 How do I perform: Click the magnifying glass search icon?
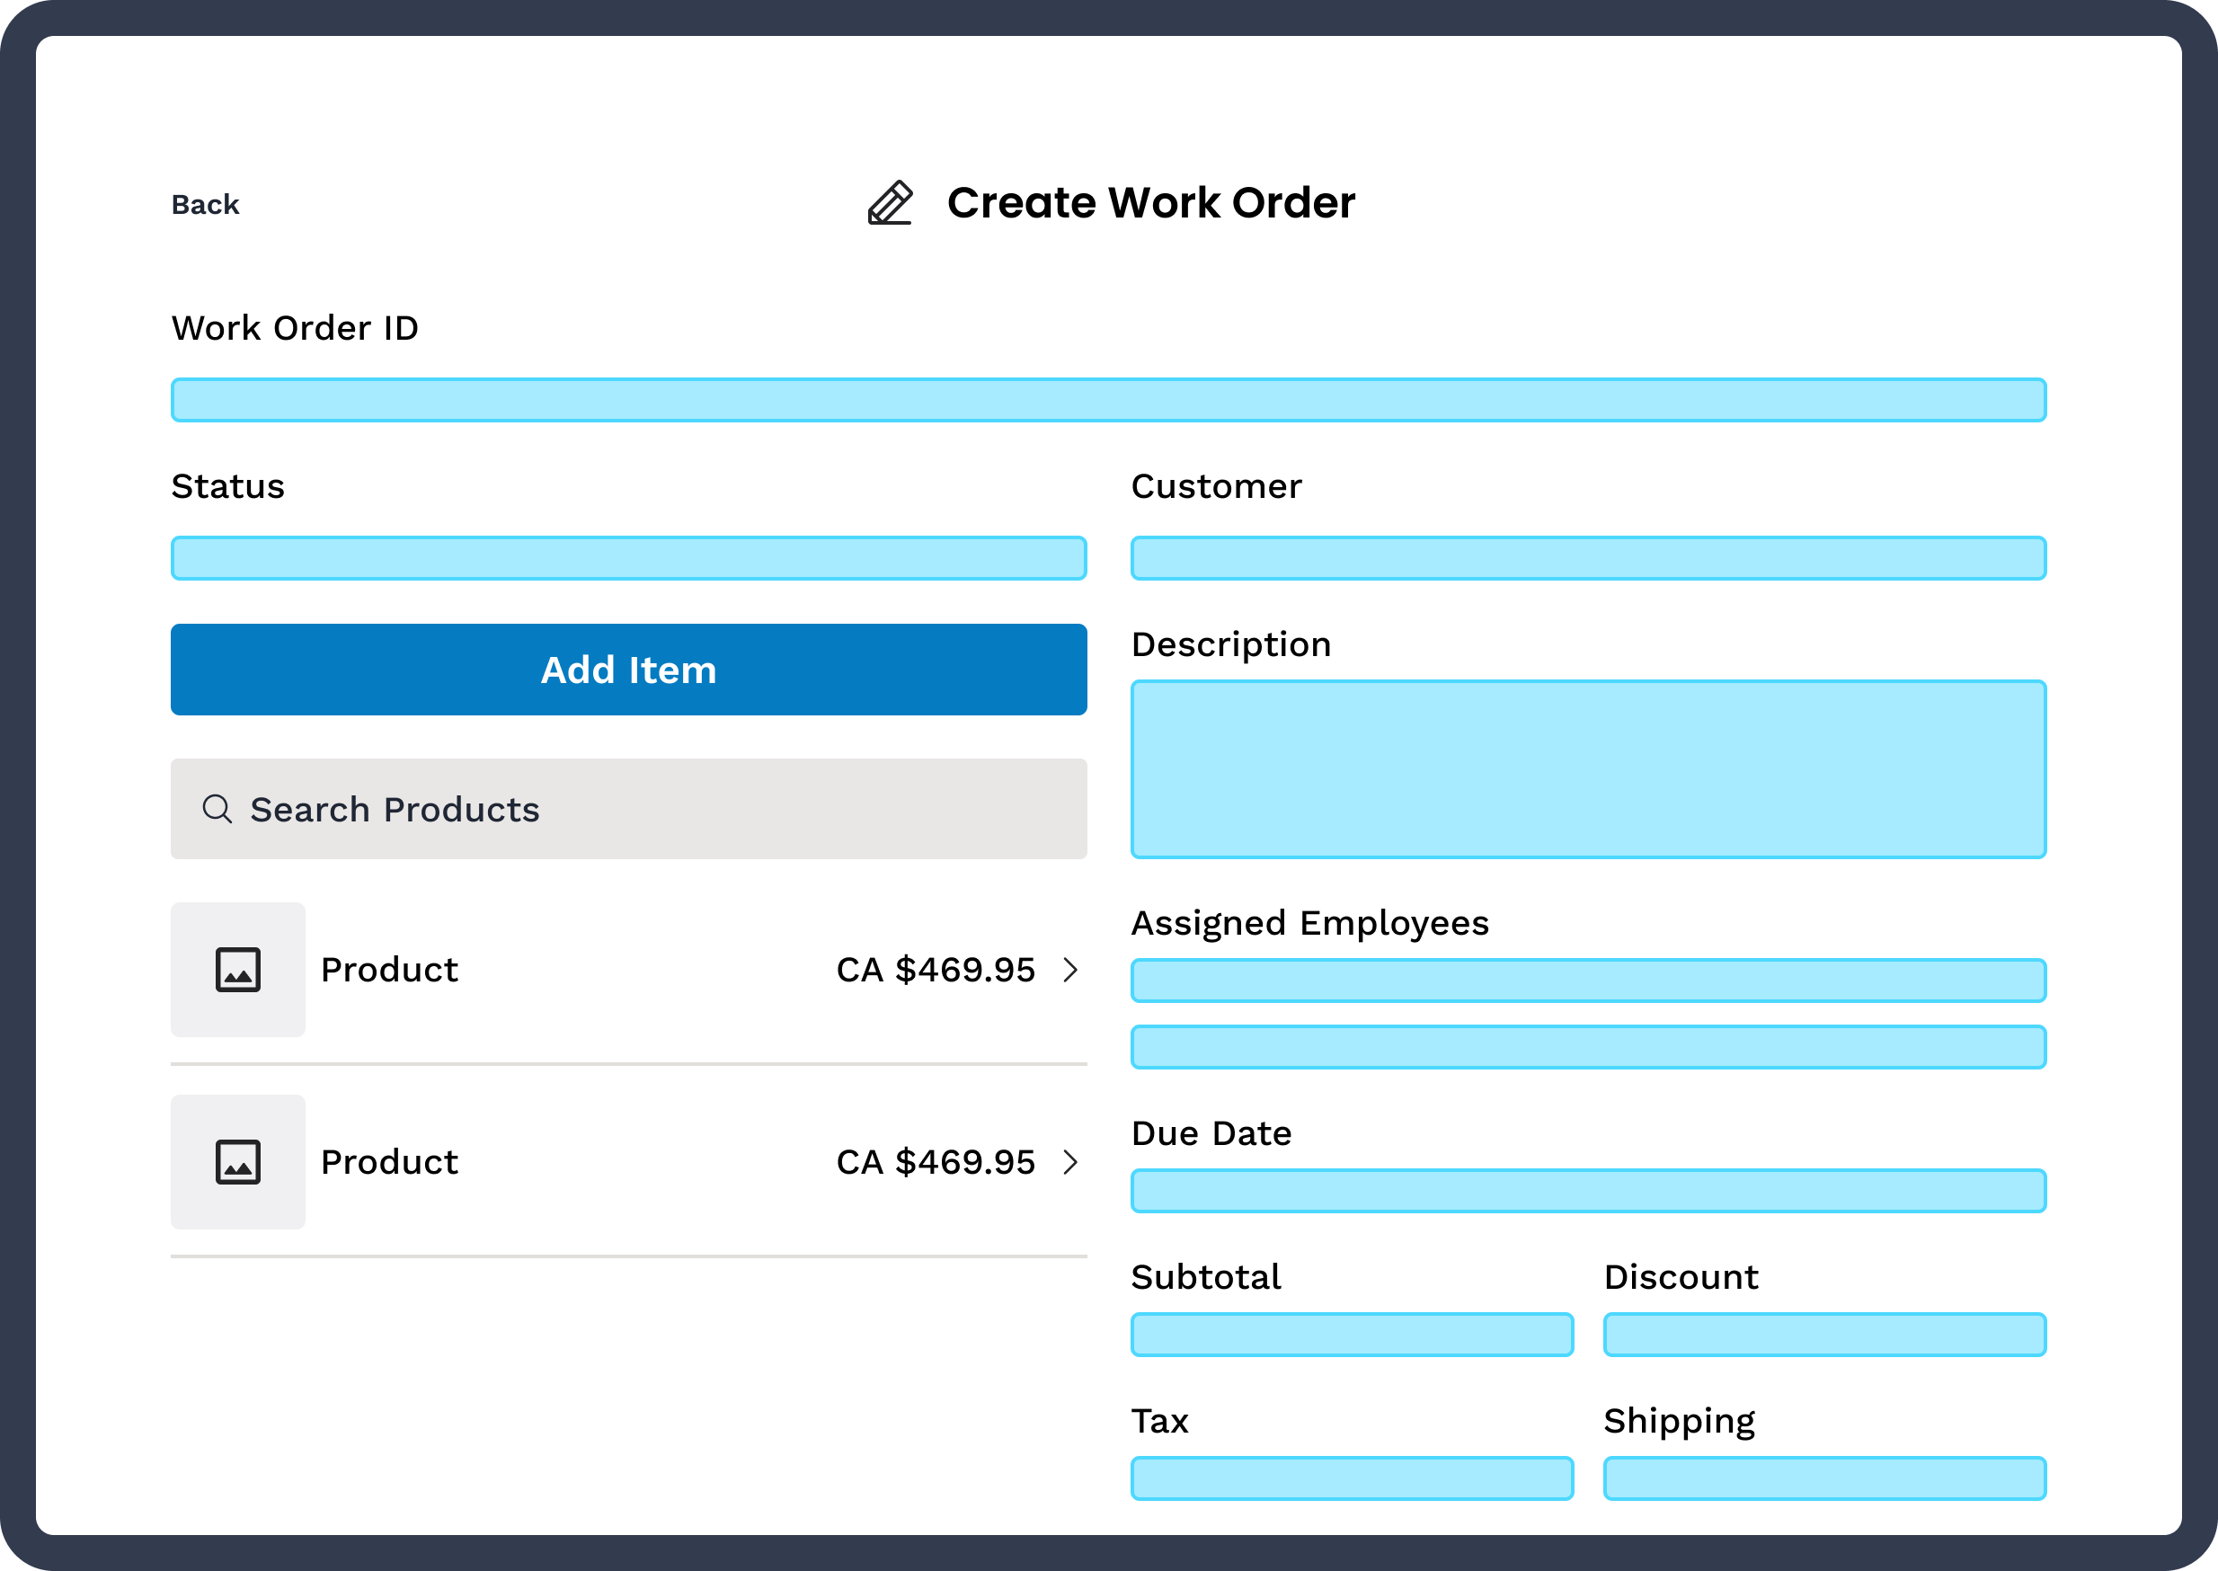click(217, 809)
